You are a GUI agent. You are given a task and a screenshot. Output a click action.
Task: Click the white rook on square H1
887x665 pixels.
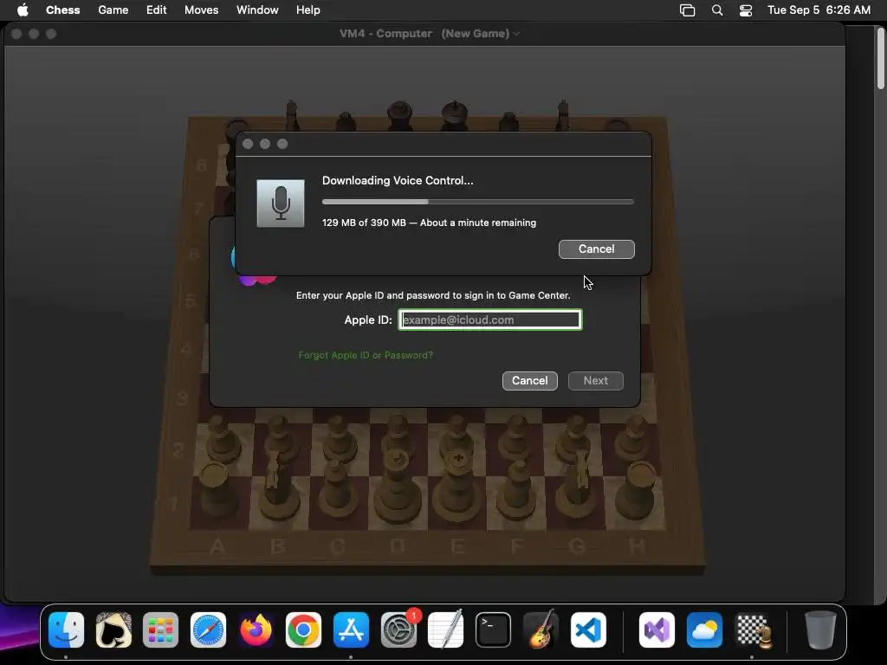638,490
